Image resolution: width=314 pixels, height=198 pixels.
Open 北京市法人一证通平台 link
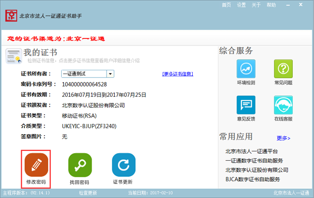252,151
